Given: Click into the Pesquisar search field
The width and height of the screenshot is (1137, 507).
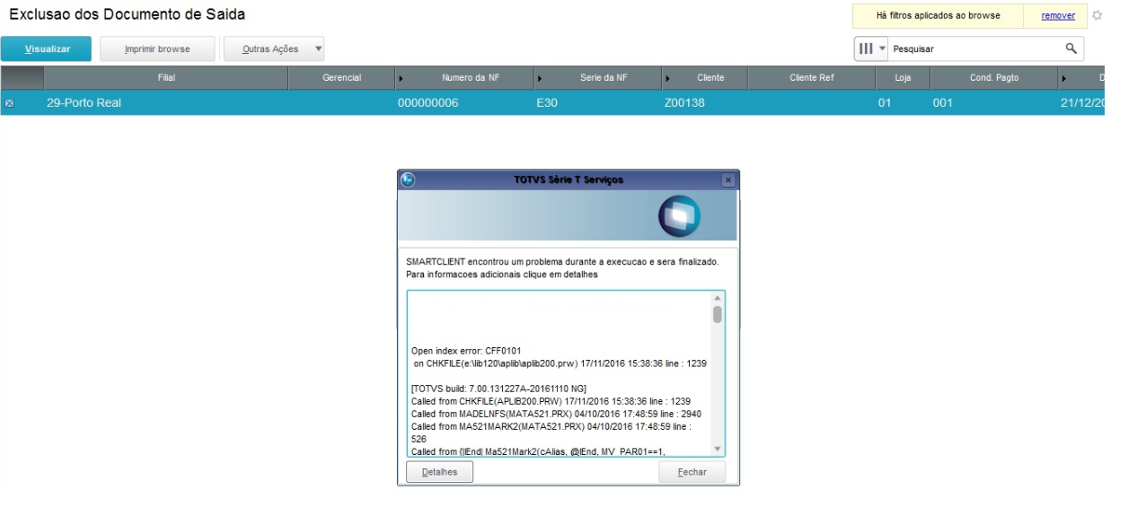Looking at the screenshot, I should pyautogui.click(x=973, y=48).
